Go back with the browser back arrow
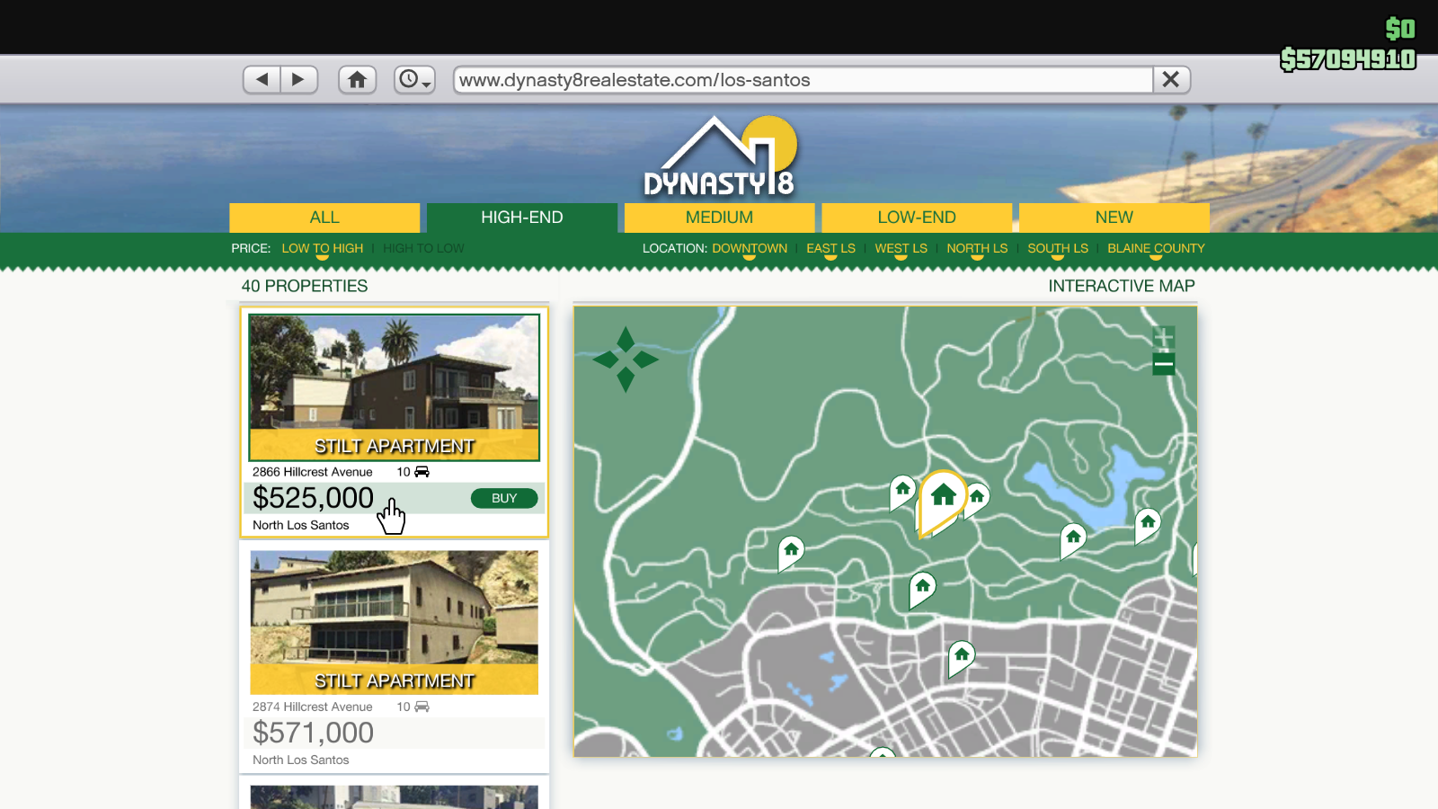1438x809 pixels. pos(262,80)
